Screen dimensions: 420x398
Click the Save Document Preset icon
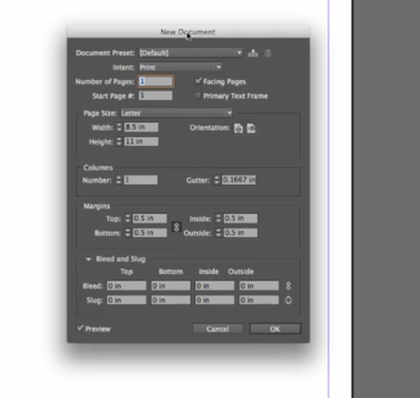point(253,53)
